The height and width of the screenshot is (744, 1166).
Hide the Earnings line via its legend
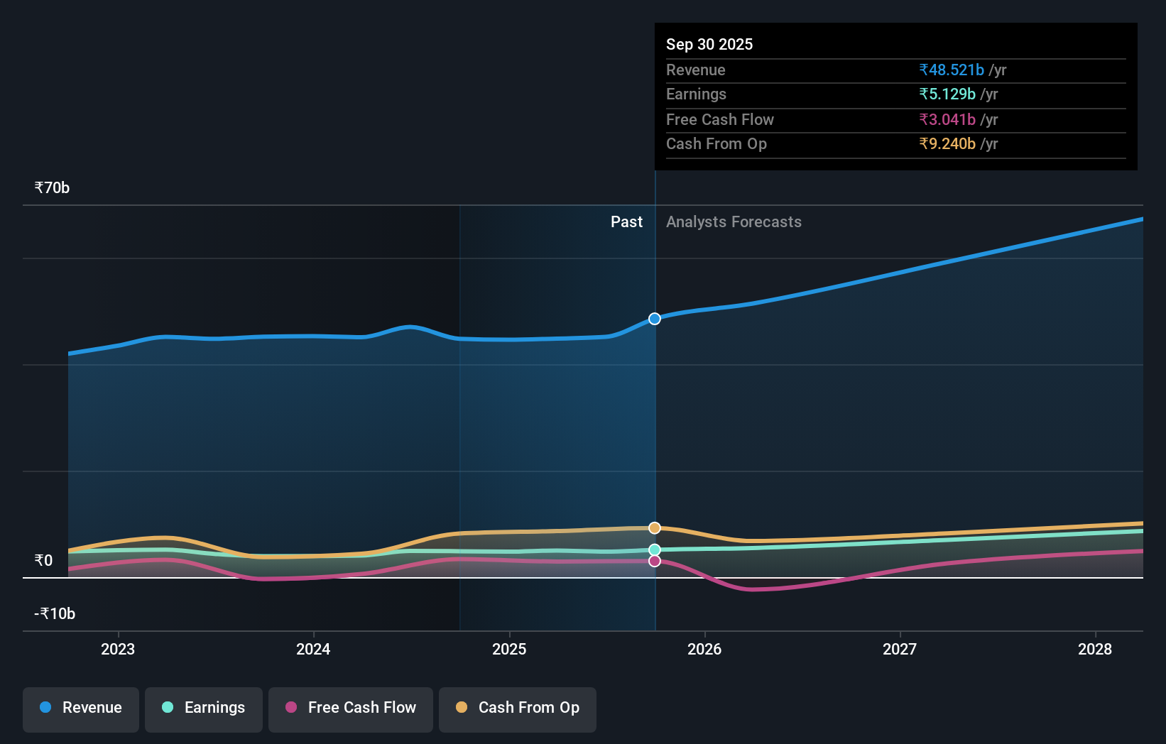[204, 708]
